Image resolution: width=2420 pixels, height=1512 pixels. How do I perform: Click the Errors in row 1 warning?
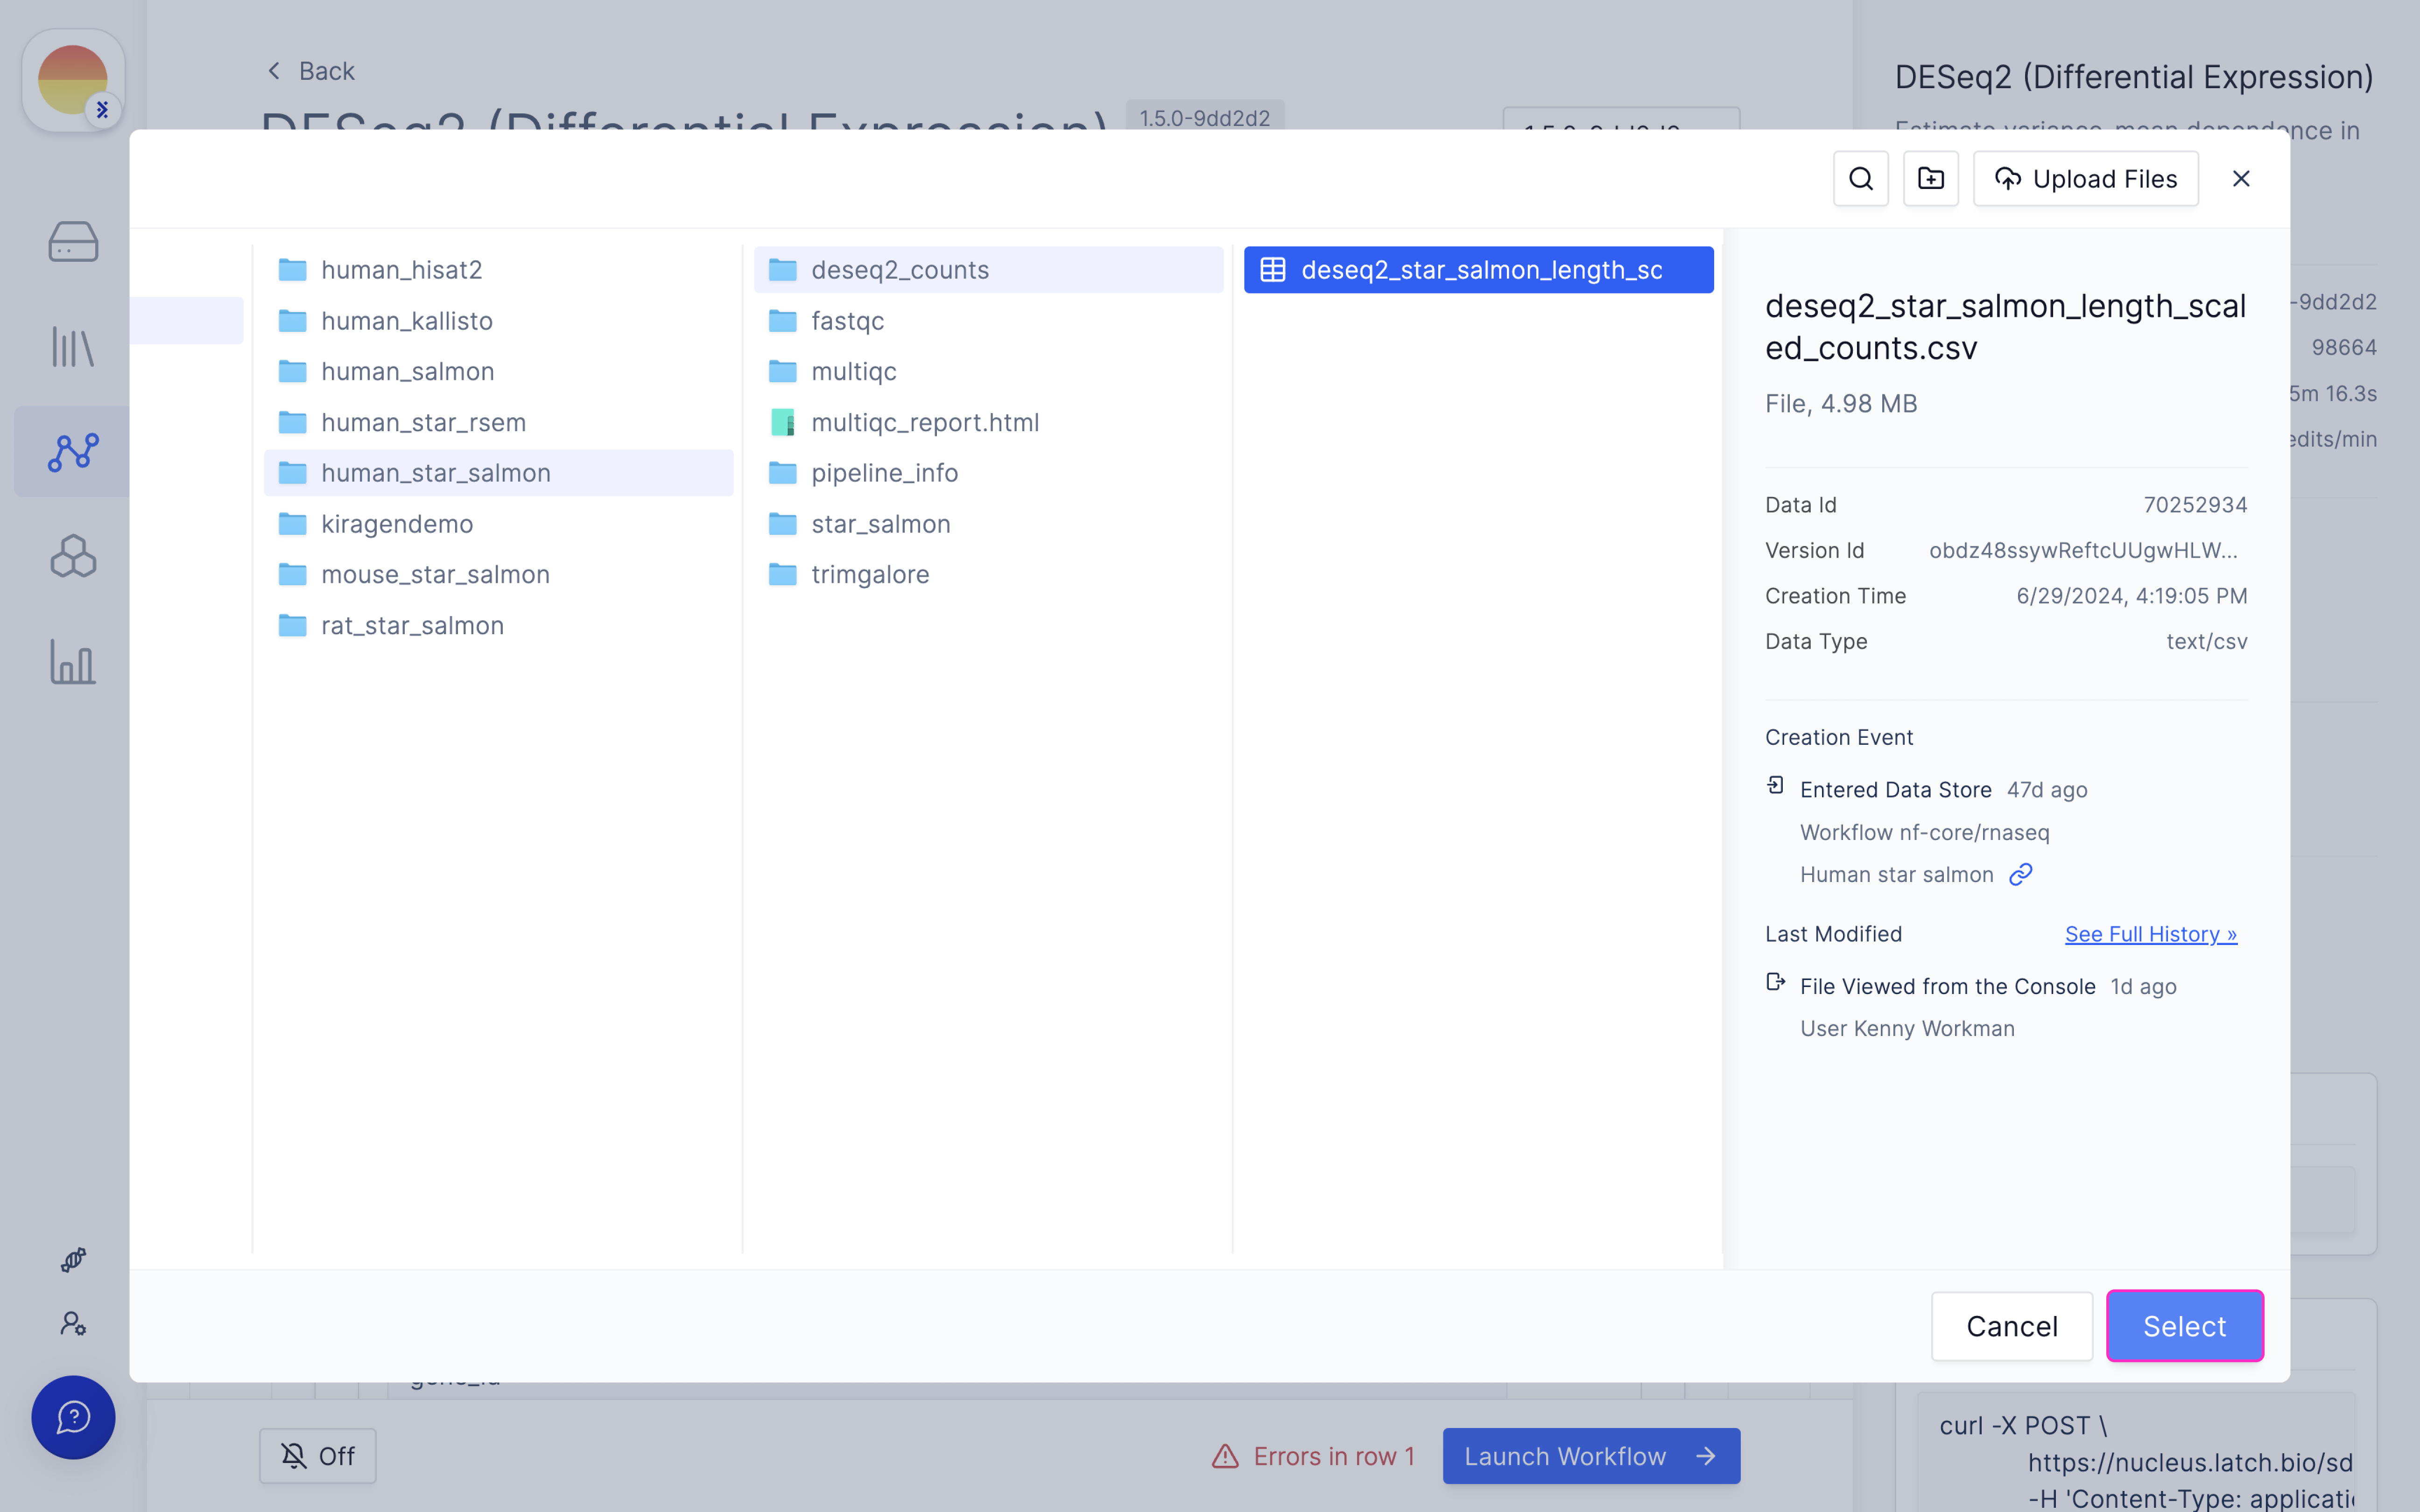(x=1313, y=1456)
